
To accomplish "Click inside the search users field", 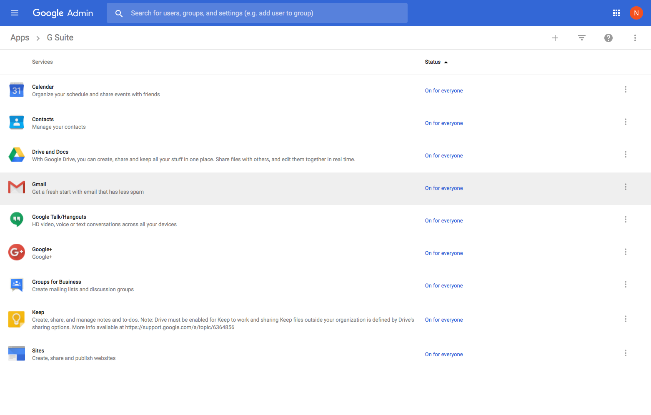I will tap(257, 13).
